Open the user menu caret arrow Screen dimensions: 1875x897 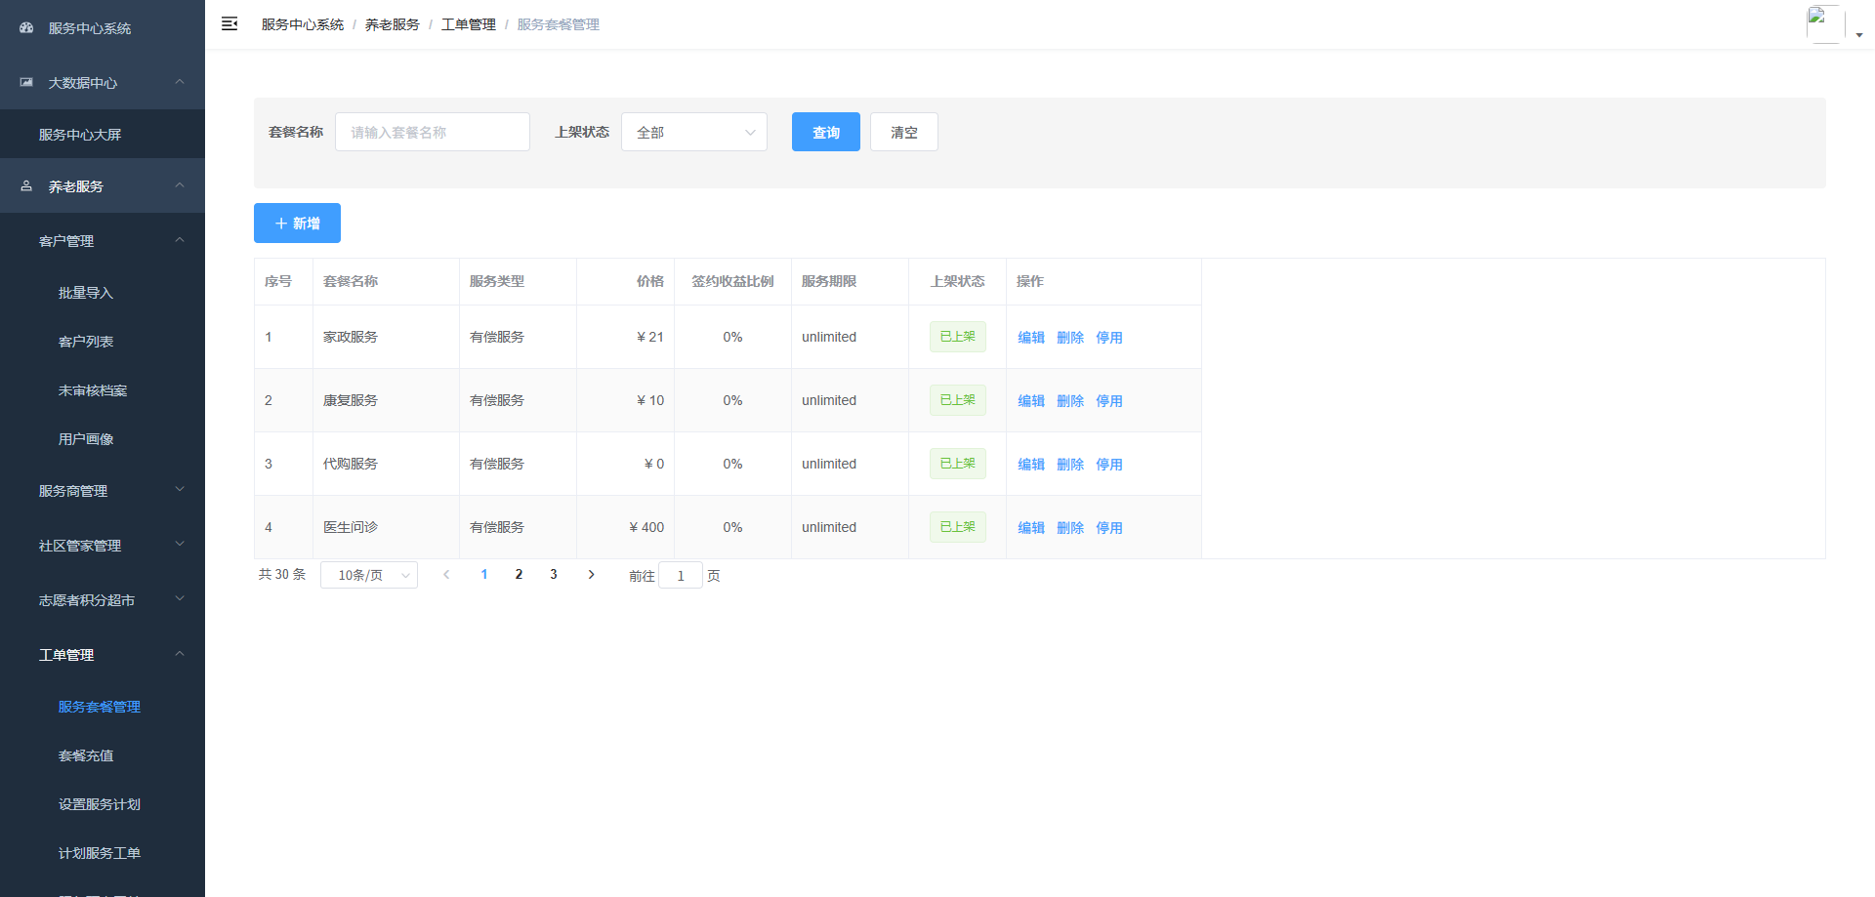(1859, 35)
